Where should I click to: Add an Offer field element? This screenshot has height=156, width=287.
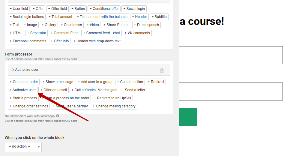58,9
